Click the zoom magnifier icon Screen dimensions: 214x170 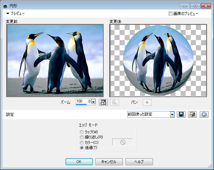click(114, 103)
